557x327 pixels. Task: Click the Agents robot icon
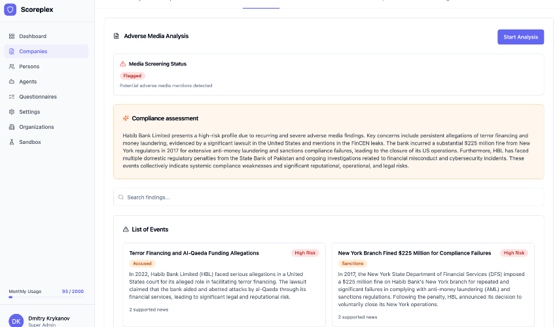(x=12, y=82)
